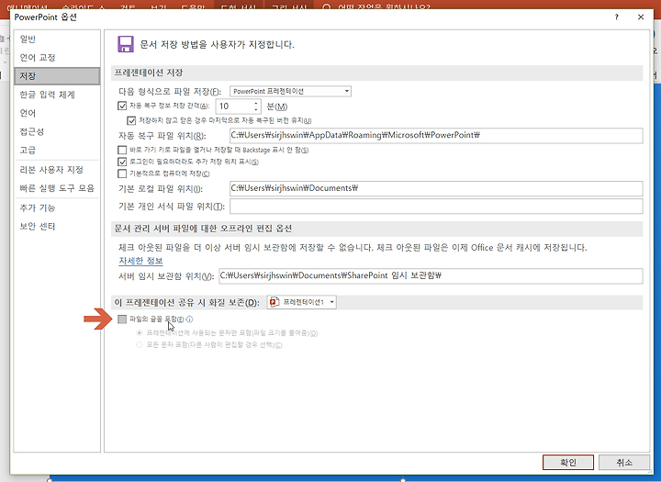Select the 저장 options category

(x=57, y=76)
